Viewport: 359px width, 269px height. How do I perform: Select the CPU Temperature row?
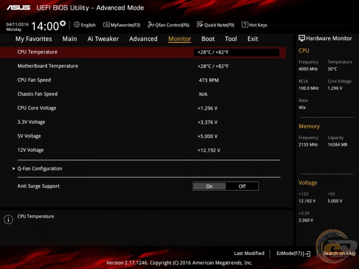143,52
